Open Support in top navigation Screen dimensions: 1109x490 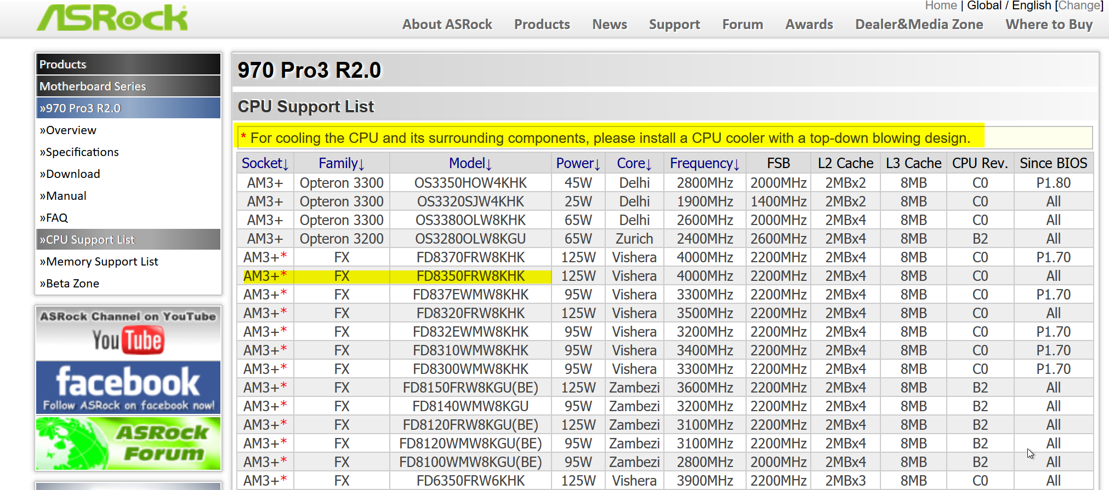pyautogui.click(x=674, y=25)
